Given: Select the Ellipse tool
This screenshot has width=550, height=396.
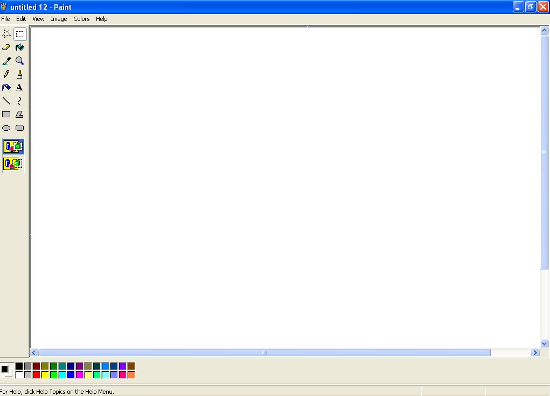Looking at the screenshot, I should pos(6,128).
